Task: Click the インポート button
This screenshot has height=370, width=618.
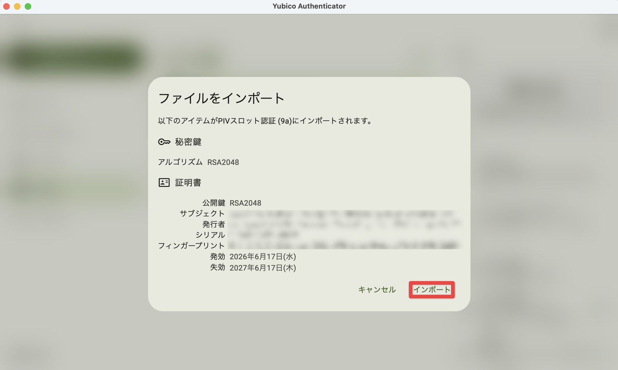Action: pos(432,290)
